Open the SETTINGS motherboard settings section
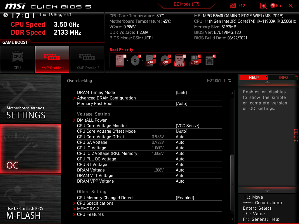 tap(30, 99)
